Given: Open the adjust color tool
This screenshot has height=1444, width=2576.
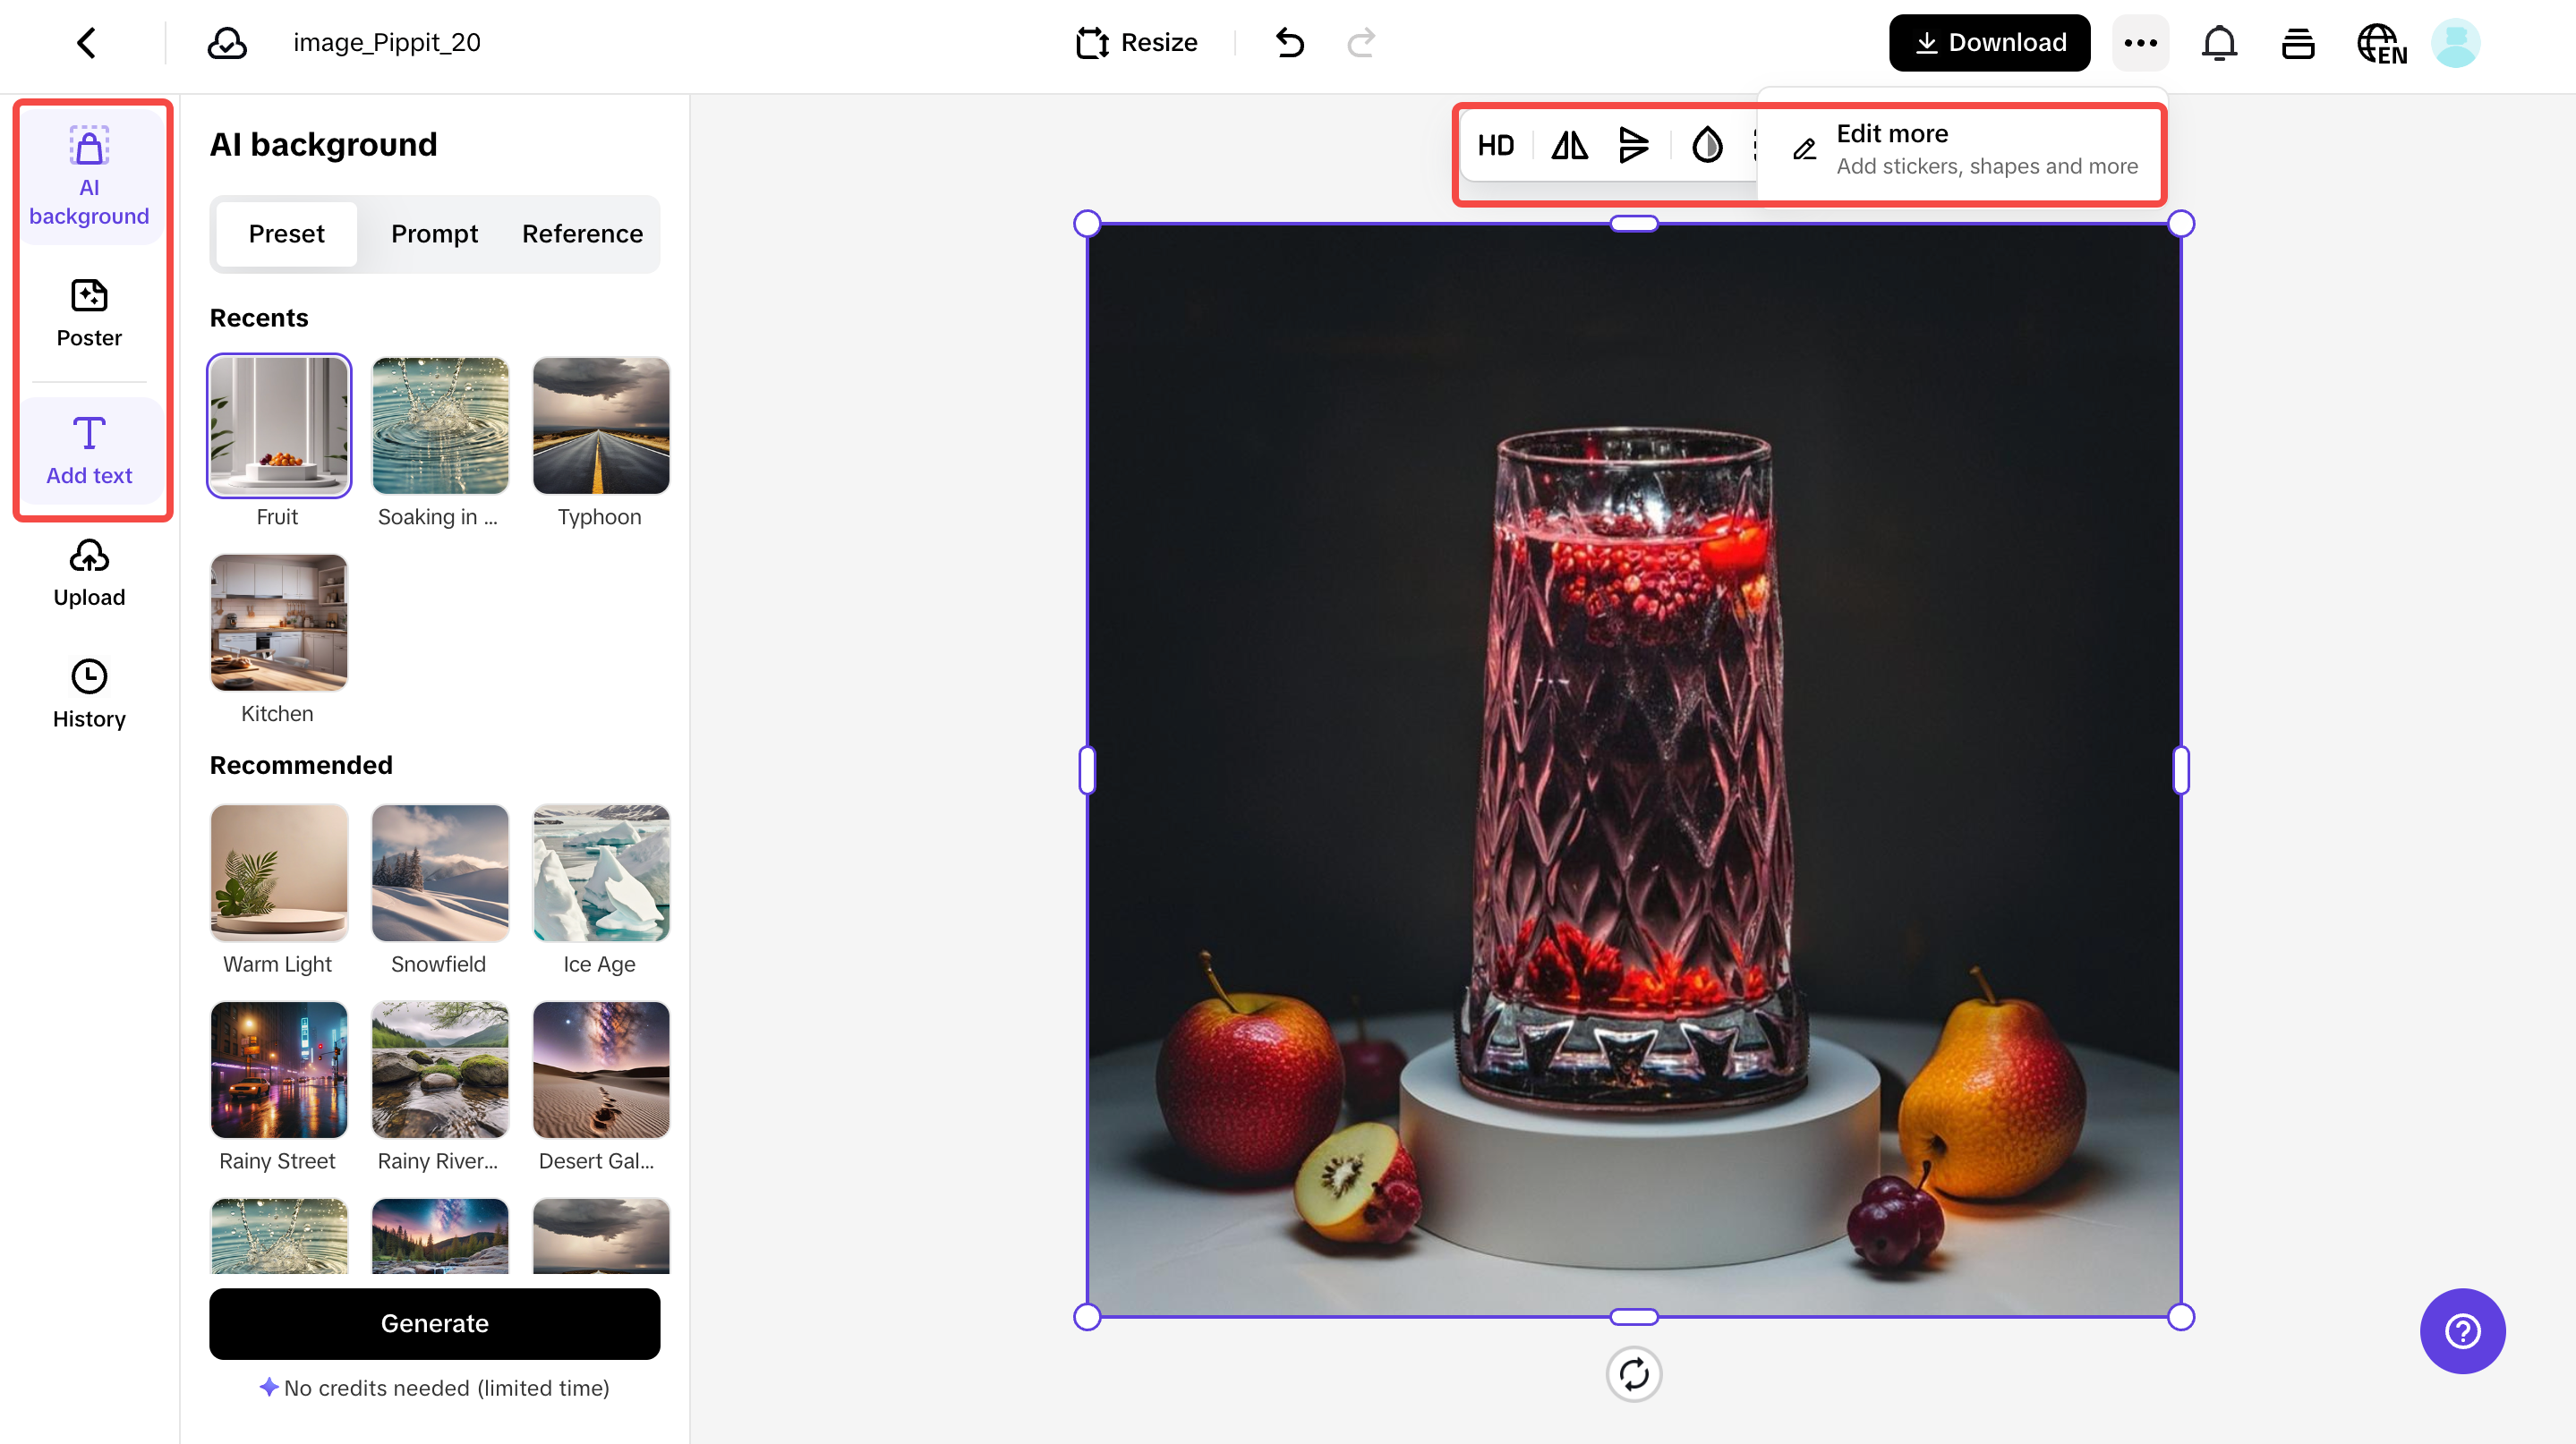Looking at the screenshot, I should click(x=1707, y=145).
